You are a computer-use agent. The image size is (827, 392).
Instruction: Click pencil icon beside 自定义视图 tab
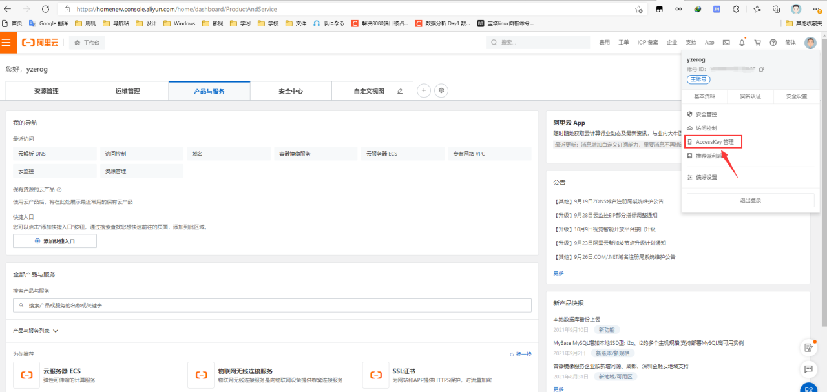point(399,90)
